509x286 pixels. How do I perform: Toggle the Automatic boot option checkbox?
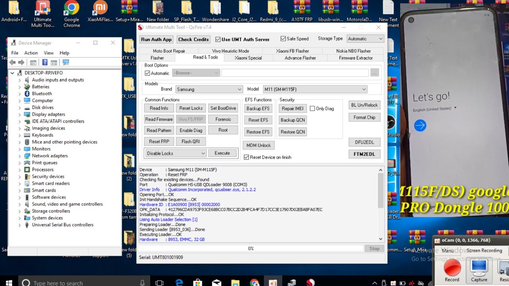(x=148, y=73)
